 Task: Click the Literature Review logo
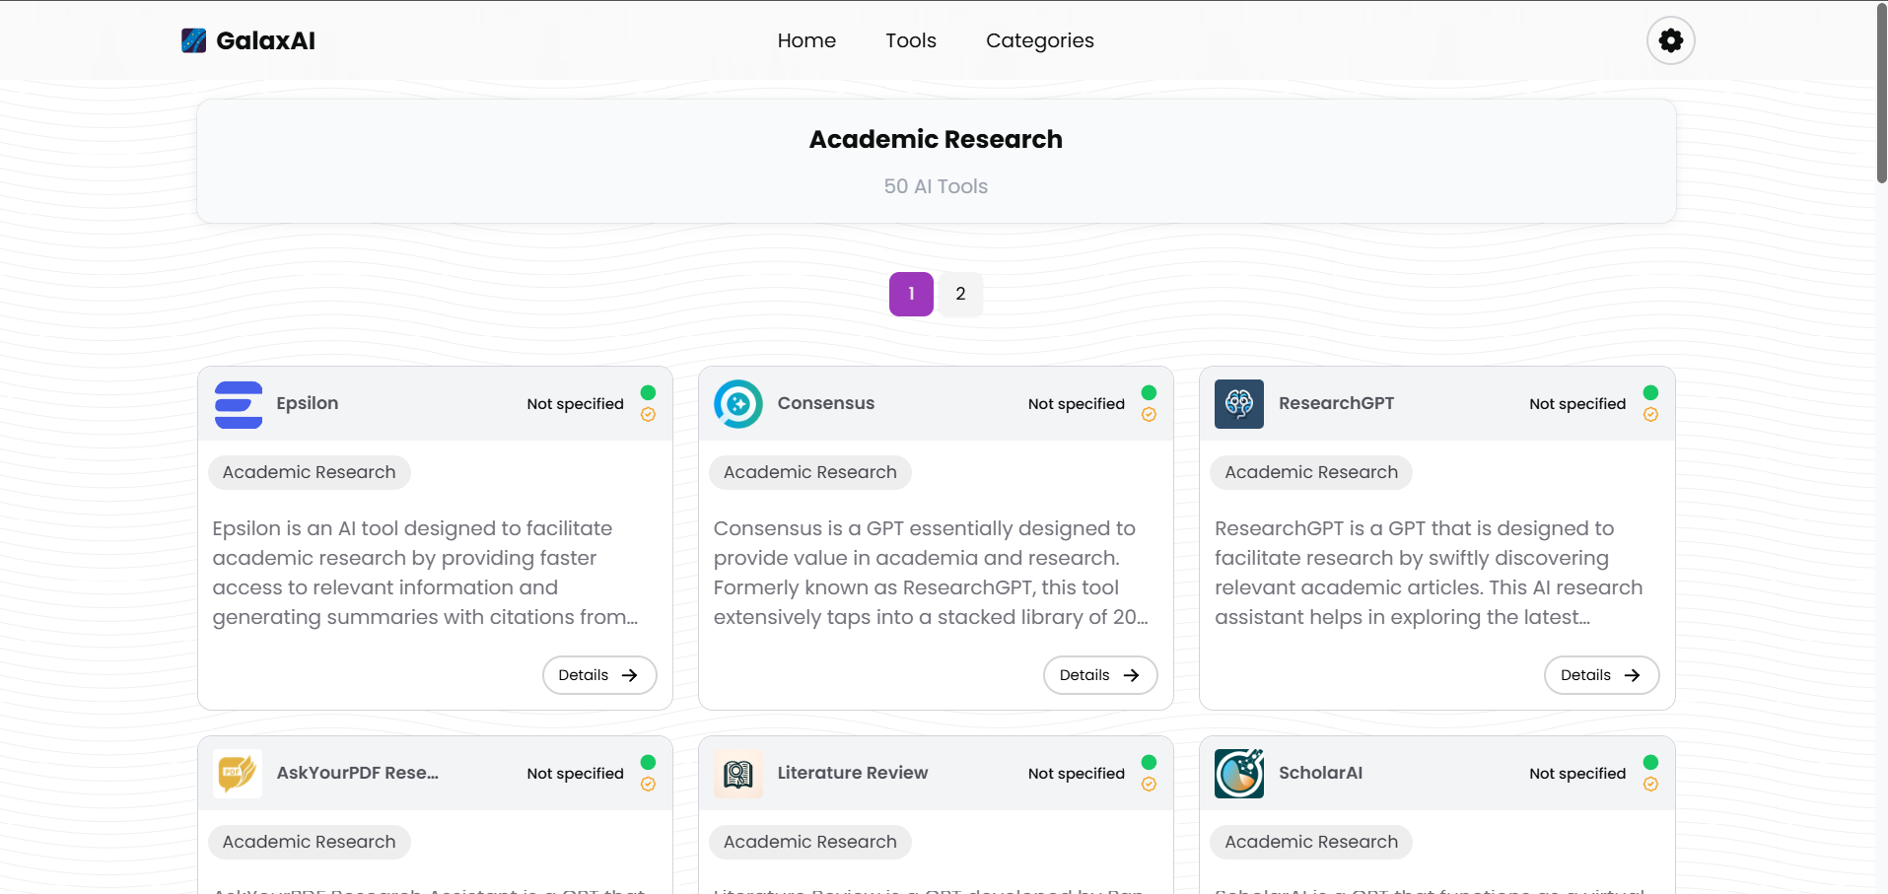click(738, 774)
